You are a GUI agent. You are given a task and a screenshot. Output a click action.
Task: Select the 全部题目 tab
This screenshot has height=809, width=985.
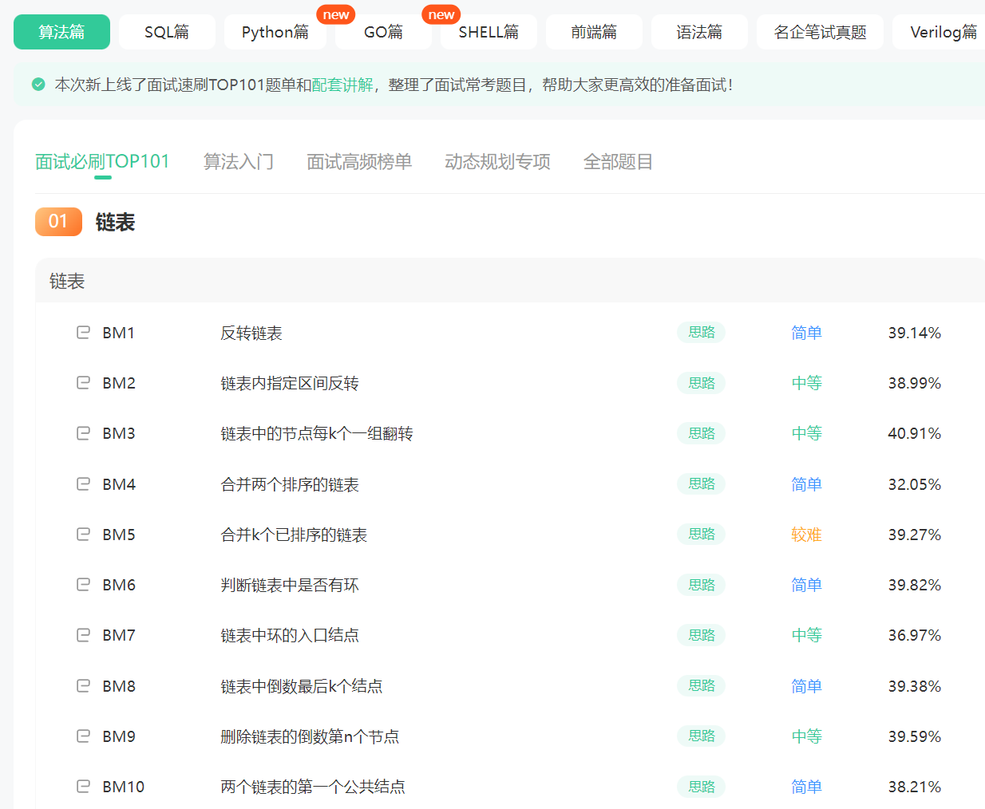coord(618,162)
